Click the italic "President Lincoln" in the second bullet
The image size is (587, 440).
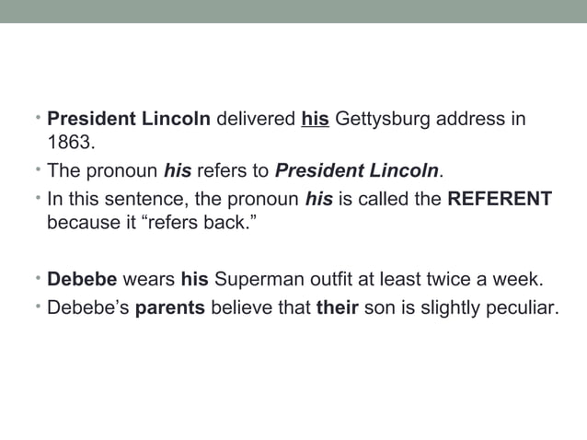click(358, 171)
